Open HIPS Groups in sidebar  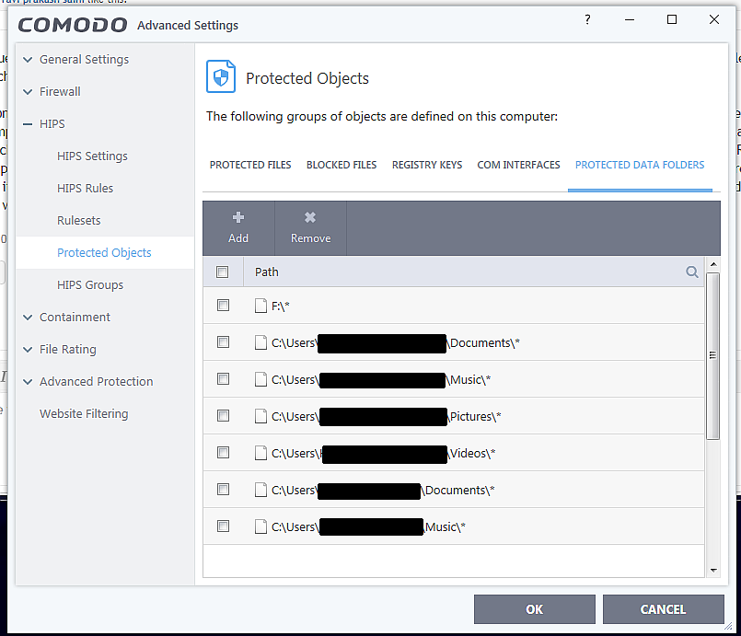pos(90,285)
